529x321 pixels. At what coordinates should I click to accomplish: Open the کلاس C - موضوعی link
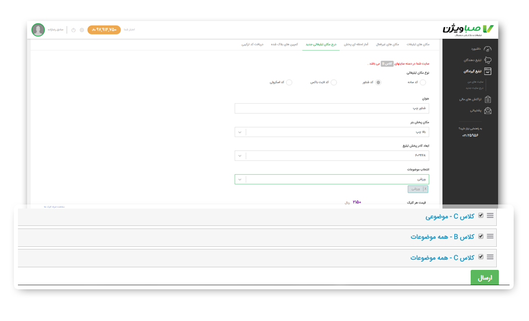(450, 217)
